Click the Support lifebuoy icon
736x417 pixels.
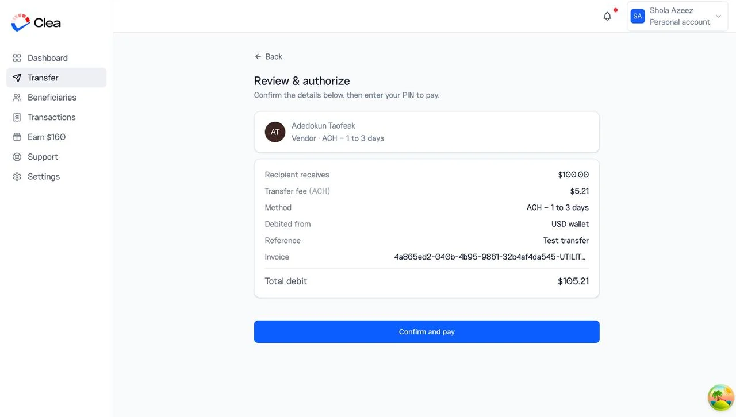(x=17, y=157)
